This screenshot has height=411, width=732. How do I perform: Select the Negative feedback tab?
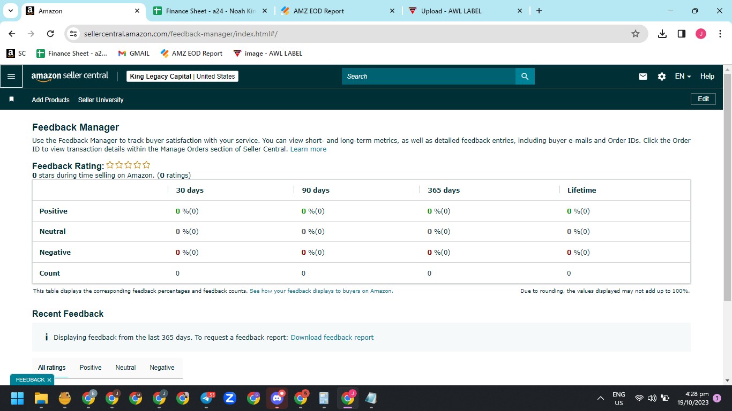click(162, 368)
